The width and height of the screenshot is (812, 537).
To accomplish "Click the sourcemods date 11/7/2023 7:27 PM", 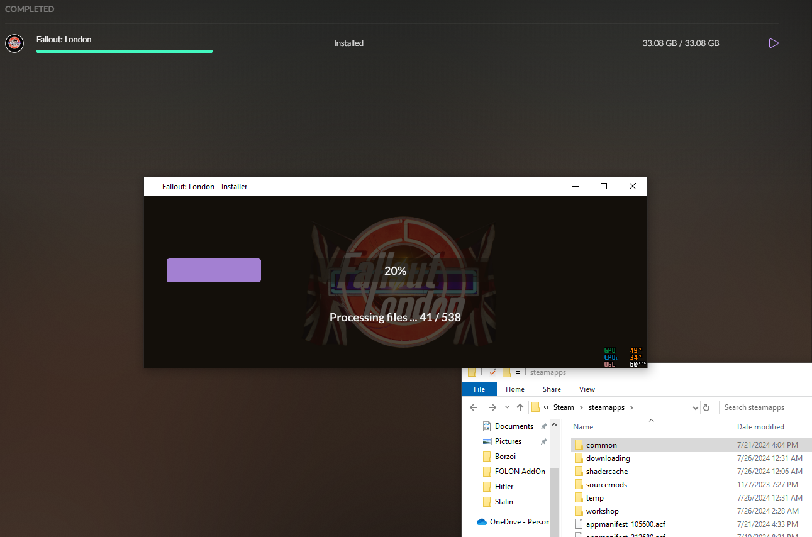I will click(x=767, y=485).
